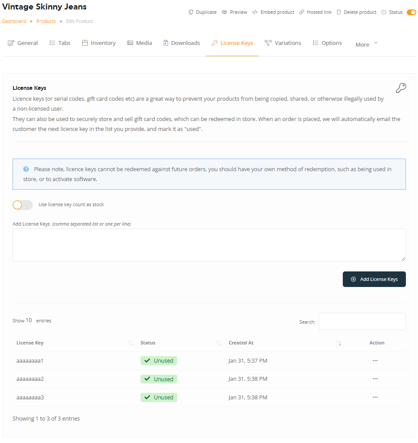418x443 pixels.
Task: Click the Duplicate product icon
Action: pos(191,12)
